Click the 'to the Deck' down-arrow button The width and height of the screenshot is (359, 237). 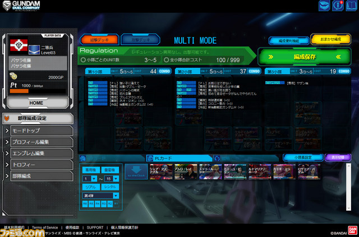coord(136,171)
